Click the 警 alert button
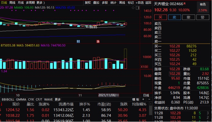Viewport: 212px width, 122px height. 203,17
